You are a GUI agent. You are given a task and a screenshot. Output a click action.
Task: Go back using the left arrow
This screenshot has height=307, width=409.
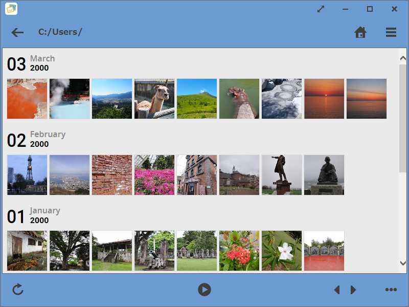[17, 32]
